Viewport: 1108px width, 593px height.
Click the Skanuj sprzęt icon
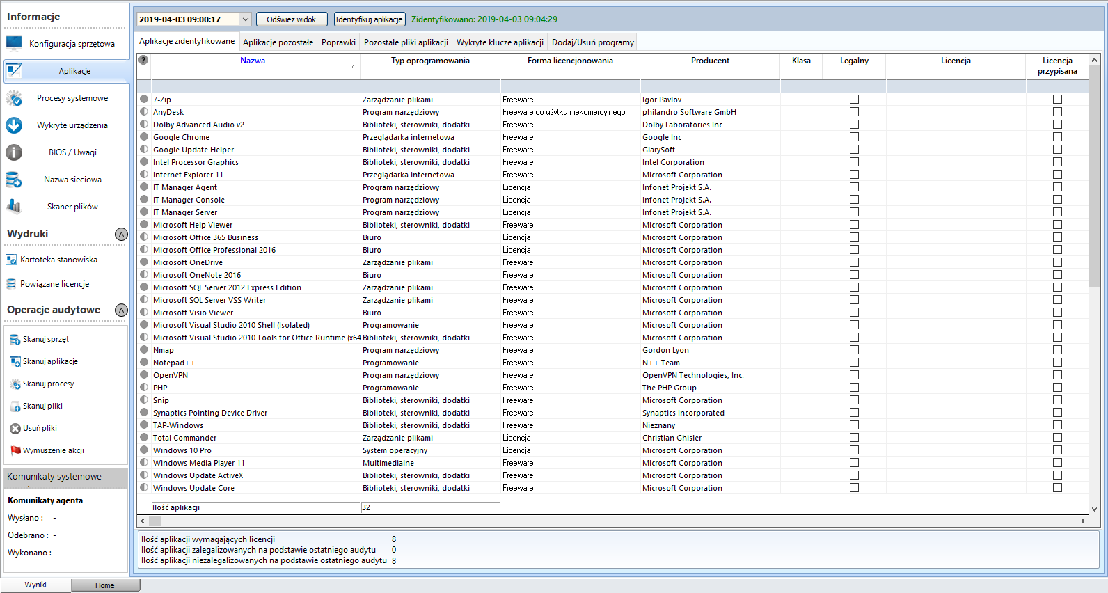coord(15,340)
